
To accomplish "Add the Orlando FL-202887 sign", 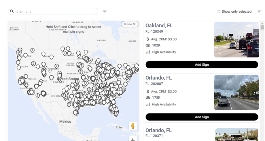I will coord(202,117).
